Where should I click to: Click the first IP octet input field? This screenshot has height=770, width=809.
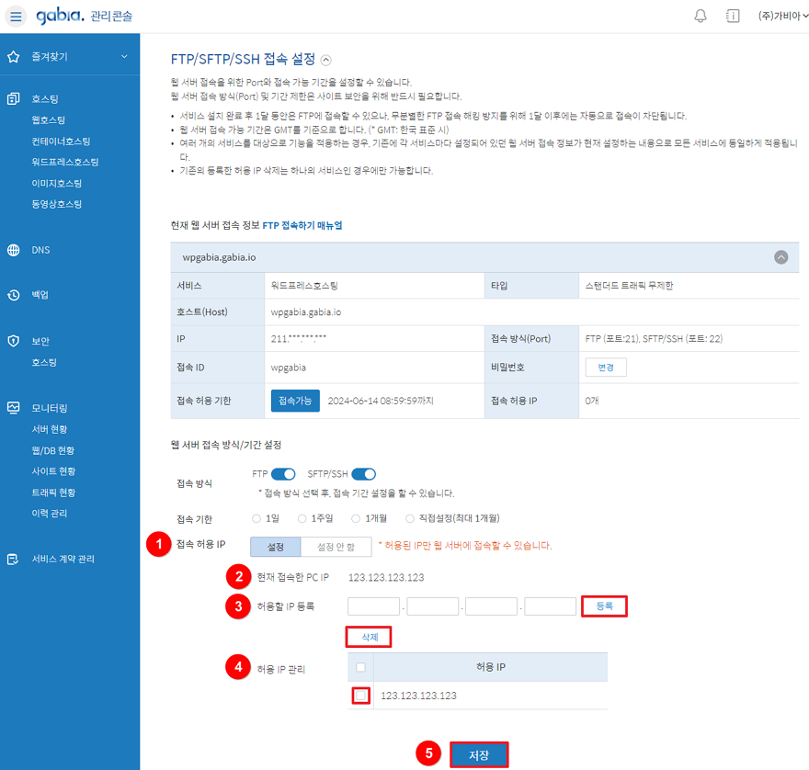coord(373,606)
